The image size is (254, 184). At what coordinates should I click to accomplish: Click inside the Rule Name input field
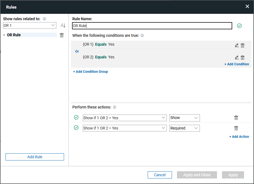(x=152, y=25)
